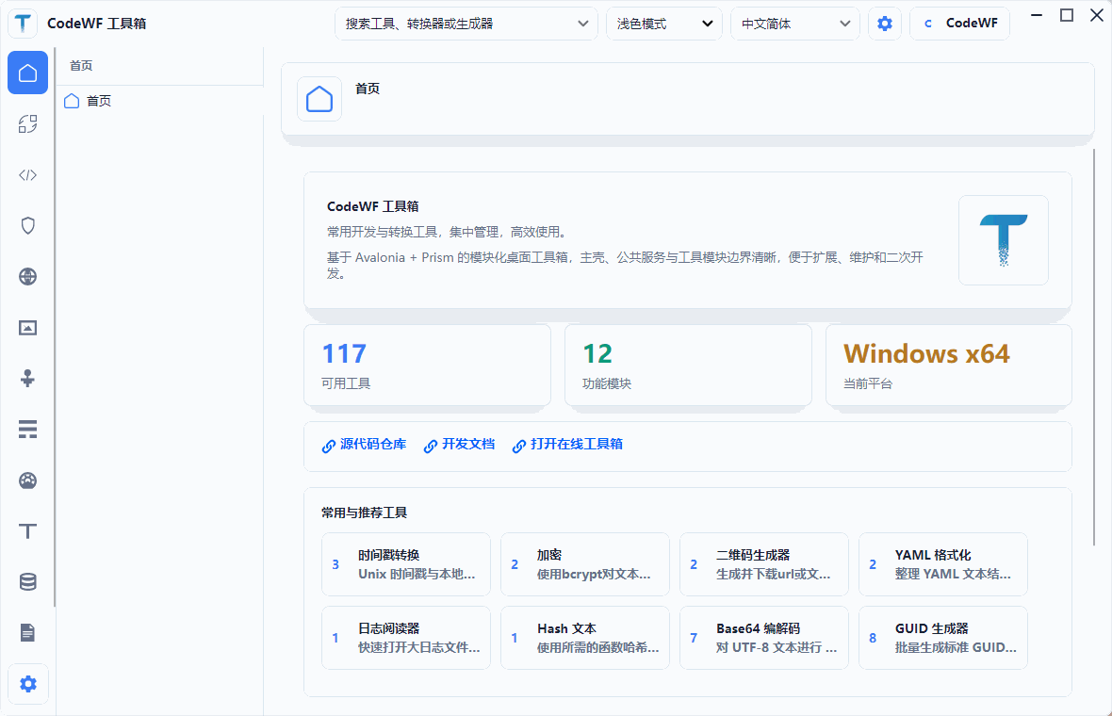Open the YAML 格式化 tool card
The width and height of the screenshot is (1112, 716).
click(943, 564)
